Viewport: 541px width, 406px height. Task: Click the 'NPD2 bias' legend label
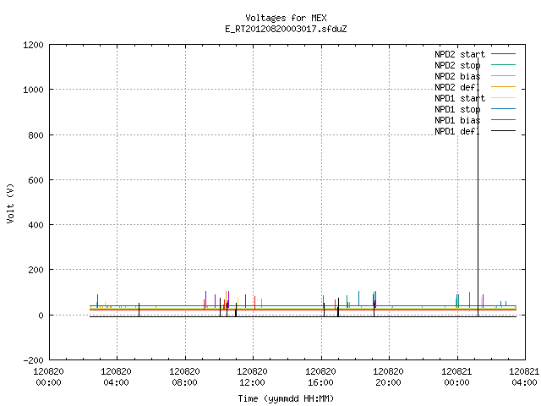click(457, 76)
